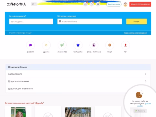This screenshot has width=156, height=117.
Task: Open the Додати оголошення list item
Action: pos(78,81)
